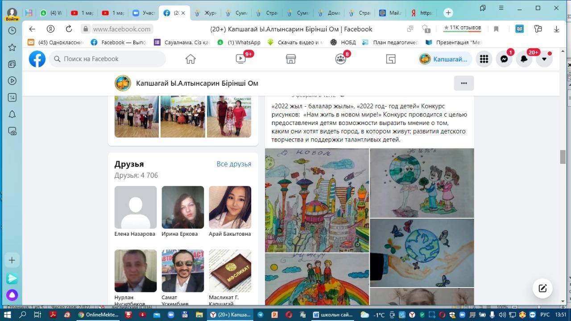
Task: Open the page three-dots options menu
Action: (x=463, y=83)
